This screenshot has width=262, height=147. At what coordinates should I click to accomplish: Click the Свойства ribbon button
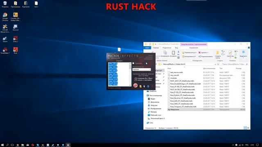(x=230, y=54)
